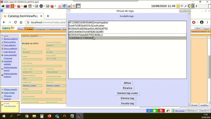This screenshot has height=119, width=211.
Task: Click Lista fascicoli sidebar link
Action: 10,52
